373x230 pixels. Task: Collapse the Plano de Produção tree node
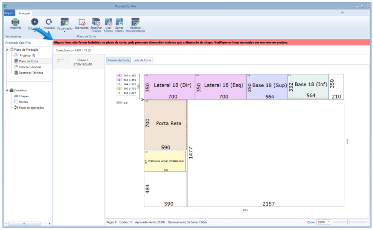(x=7, y=50)
